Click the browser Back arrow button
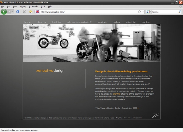This screenshot has width=183, height=132. [4, 12]
